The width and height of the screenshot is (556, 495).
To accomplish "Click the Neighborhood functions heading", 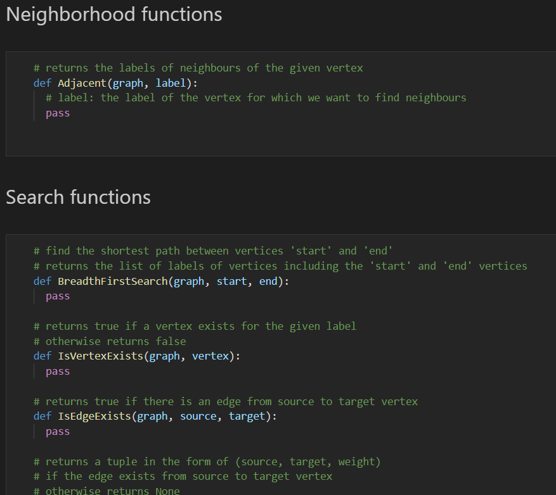I will [x=113, y=14].
